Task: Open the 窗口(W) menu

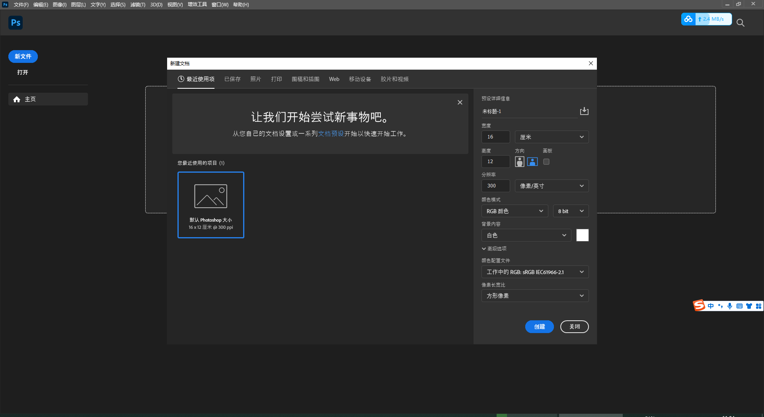Action: pos(220,5)
